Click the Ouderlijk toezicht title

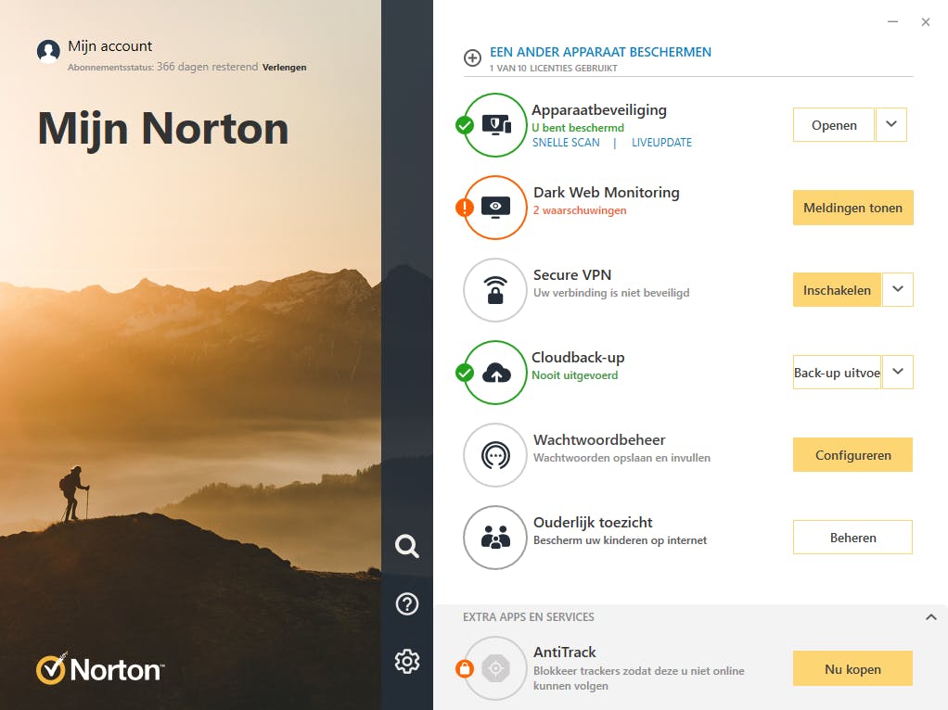click(593, 523)
